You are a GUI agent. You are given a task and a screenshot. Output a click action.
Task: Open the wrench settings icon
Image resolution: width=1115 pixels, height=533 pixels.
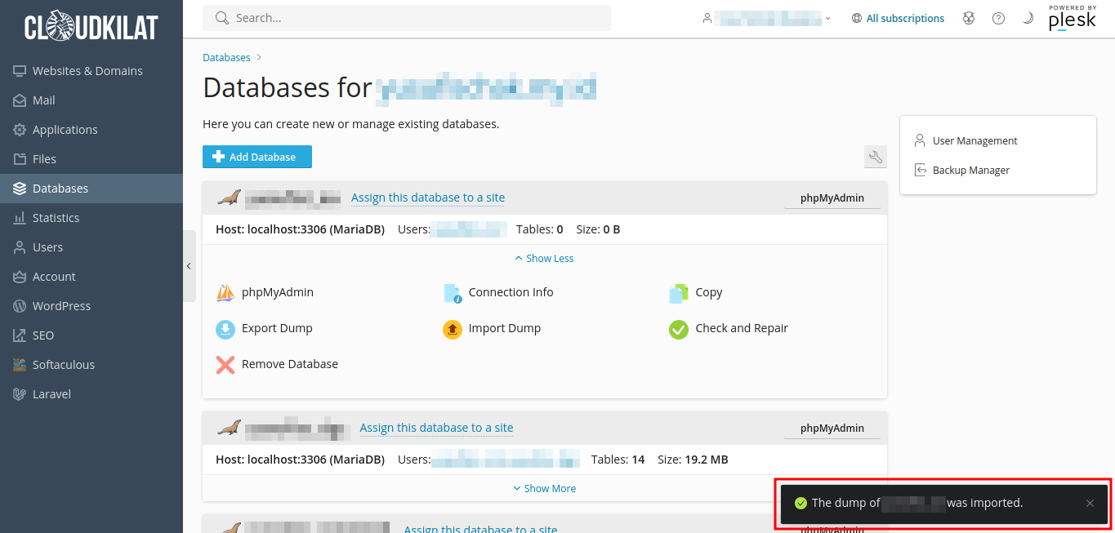(875, 158)
